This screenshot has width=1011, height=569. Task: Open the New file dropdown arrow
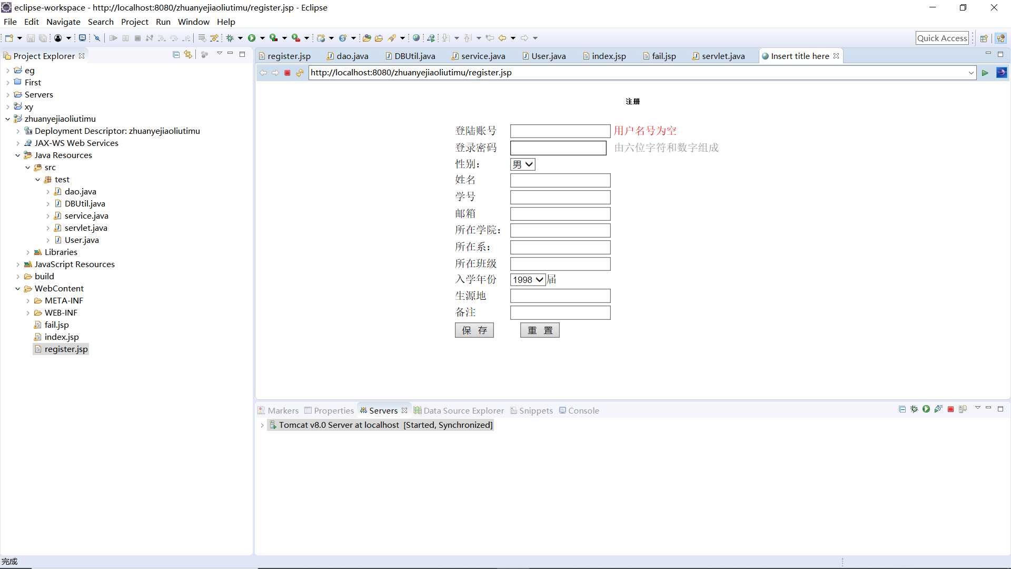click(x=19, y=38)
